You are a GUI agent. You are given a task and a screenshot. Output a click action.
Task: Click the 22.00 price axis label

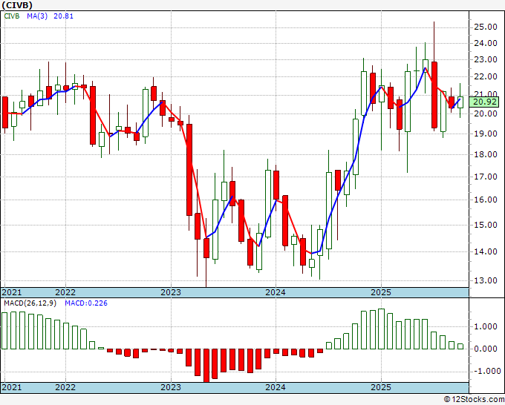486,76
